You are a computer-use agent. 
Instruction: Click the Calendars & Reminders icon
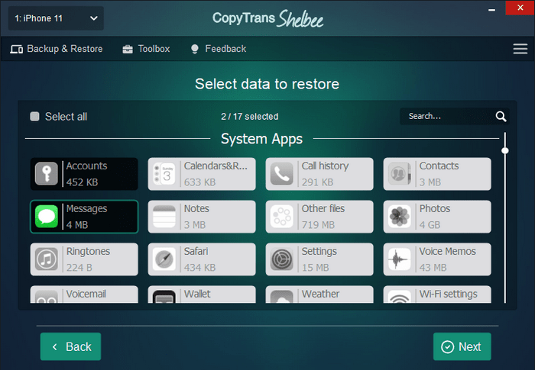pyautogui.click(x=164, y=174)
